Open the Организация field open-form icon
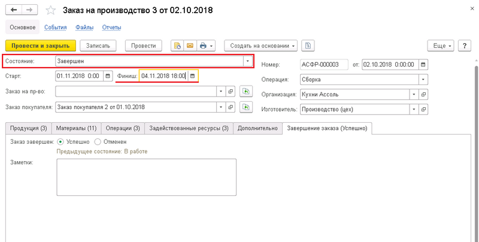The image size is (479, 242). click(x=424, y=94)
